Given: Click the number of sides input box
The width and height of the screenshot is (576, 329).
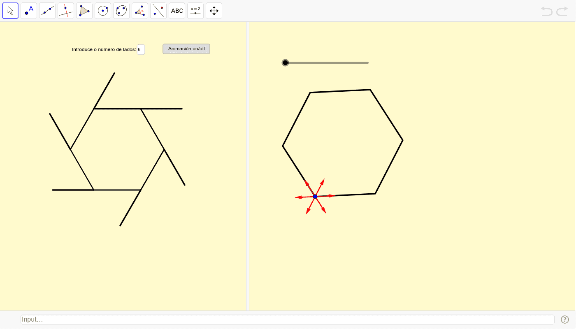Looking at the screenshot, I should pyautogui.click(x=141, y=49).
